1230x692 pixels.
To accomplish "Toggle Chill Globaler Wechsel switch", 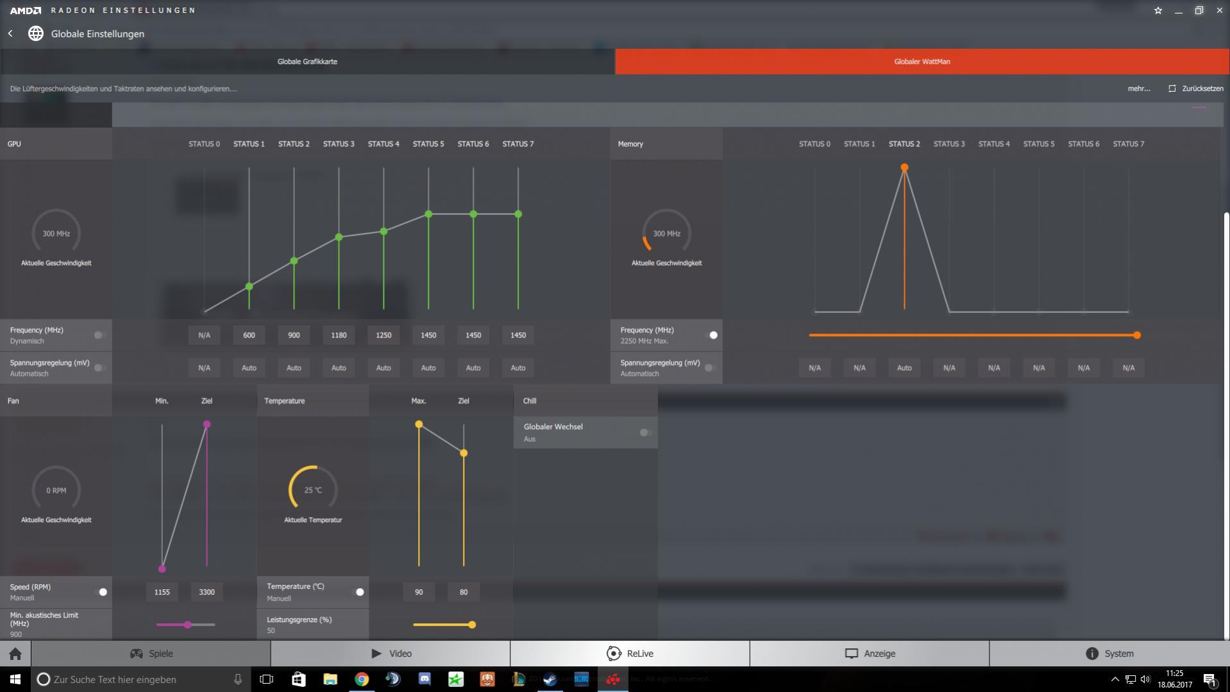I will (x=645, y=432).
